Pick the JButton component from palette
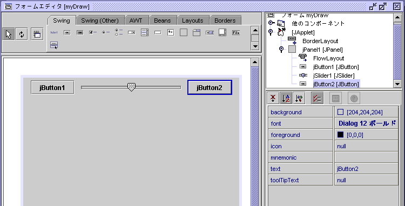Image resolution: width=405 pixels, height=206 pixels. pyautogui.click(x=67, y=32)
